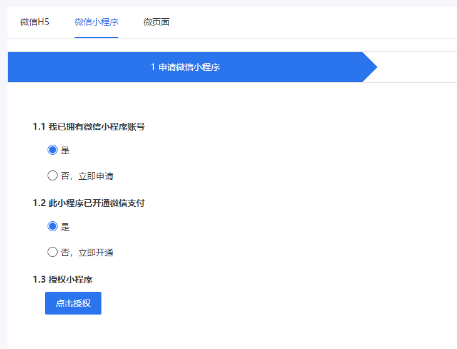Click heading 1.3 授权小程序
The height and width of the screenshot is (349, 457).
63,279
